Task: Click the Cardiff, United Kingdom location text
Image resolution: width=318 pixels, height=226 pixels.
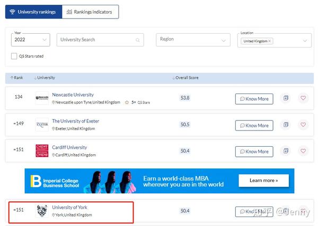Action: pos(74,155)
